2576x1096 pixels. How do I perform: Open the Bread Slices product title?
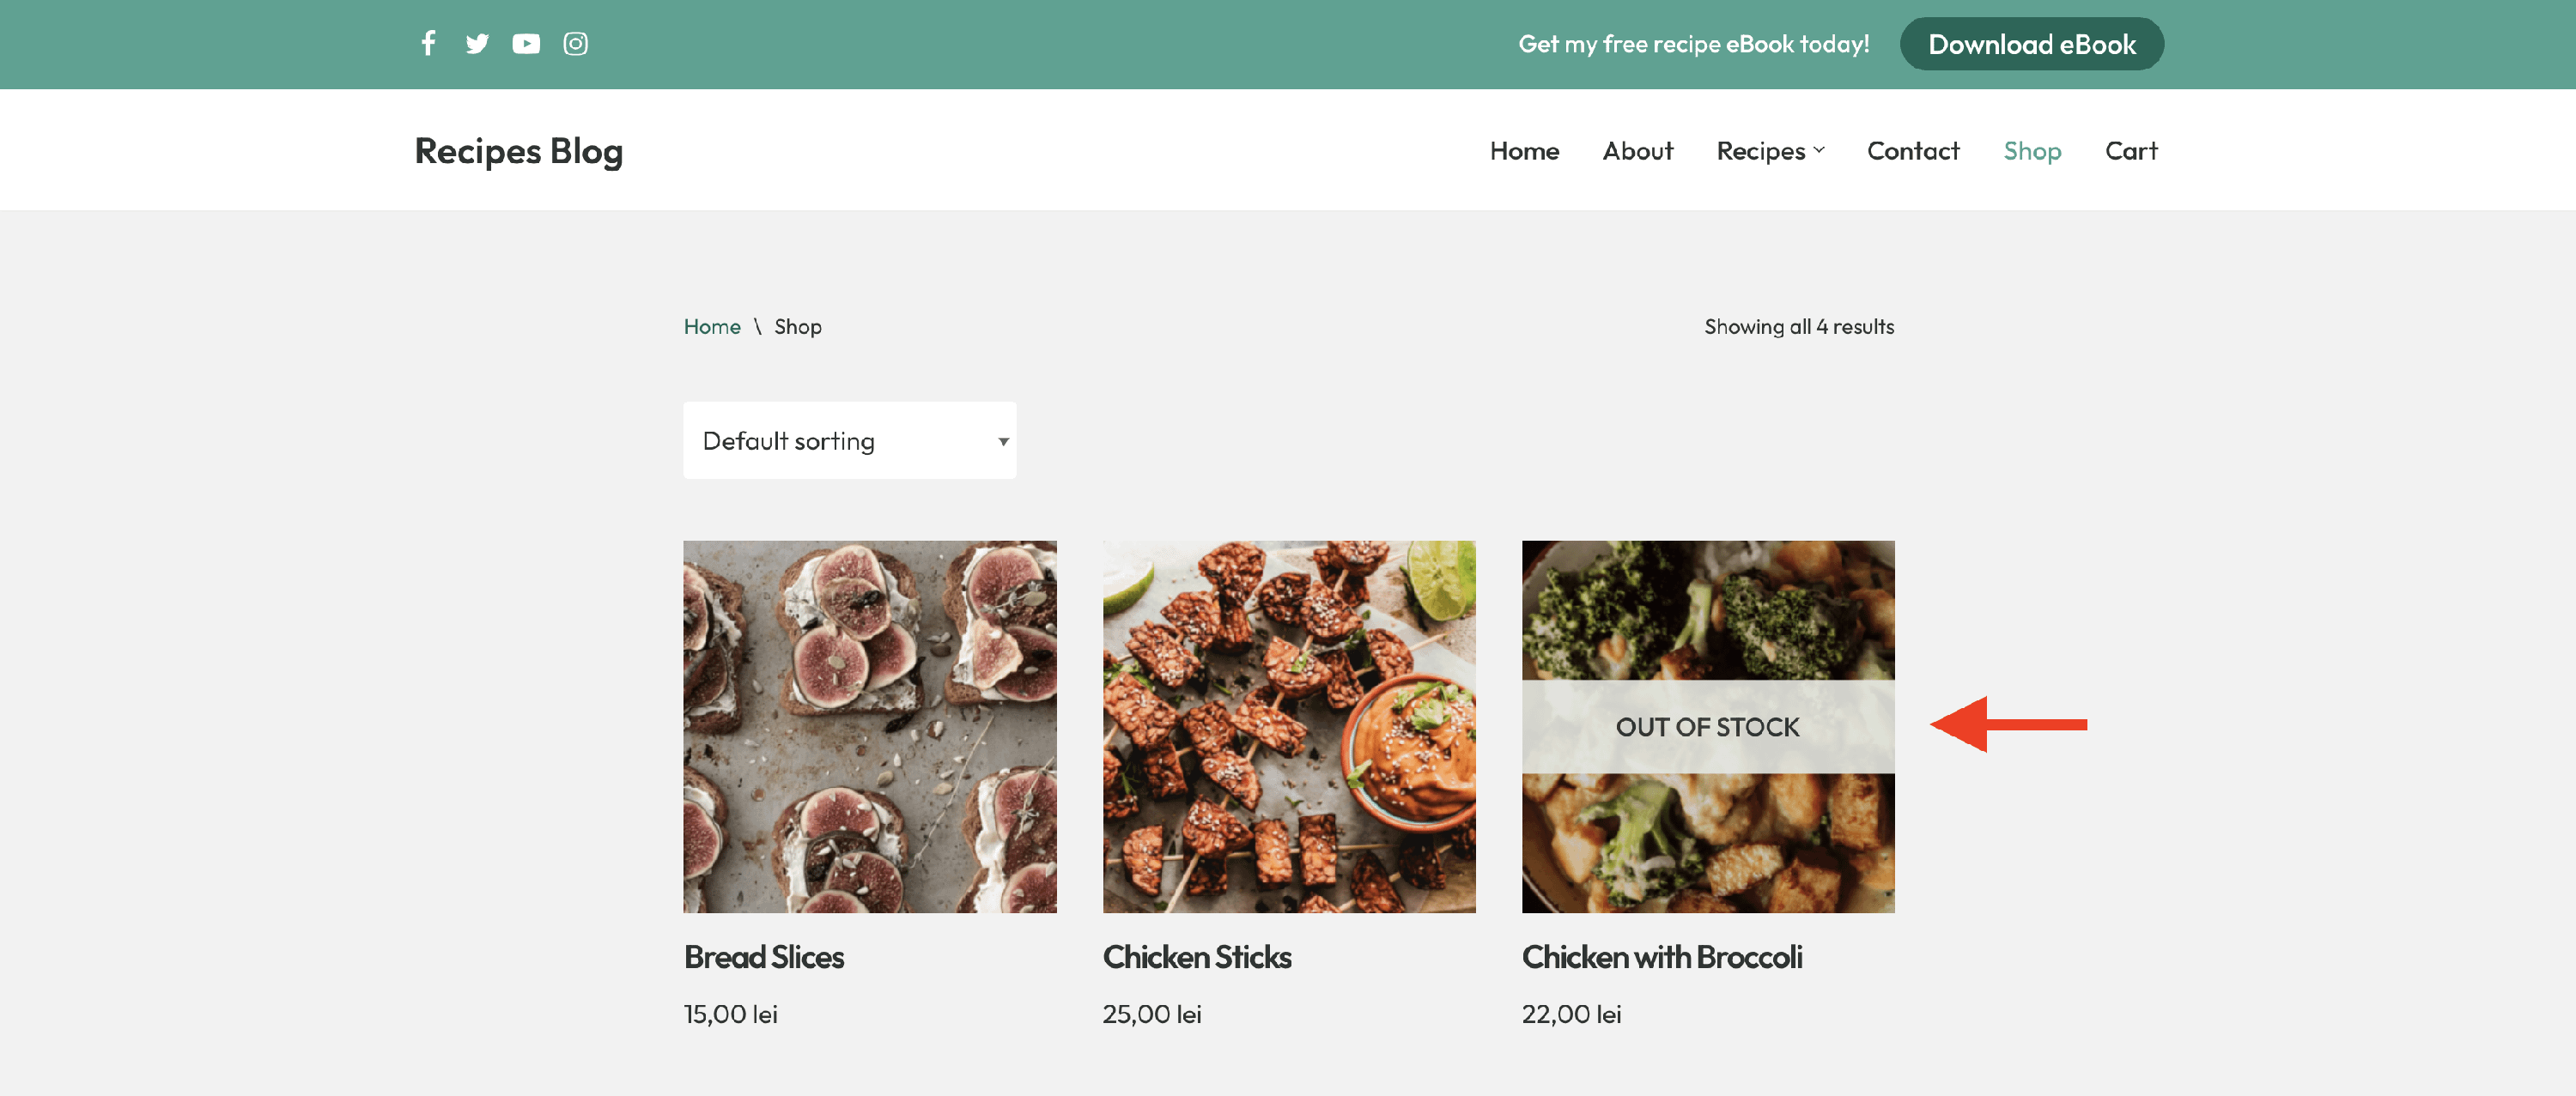tap(764, 957)
